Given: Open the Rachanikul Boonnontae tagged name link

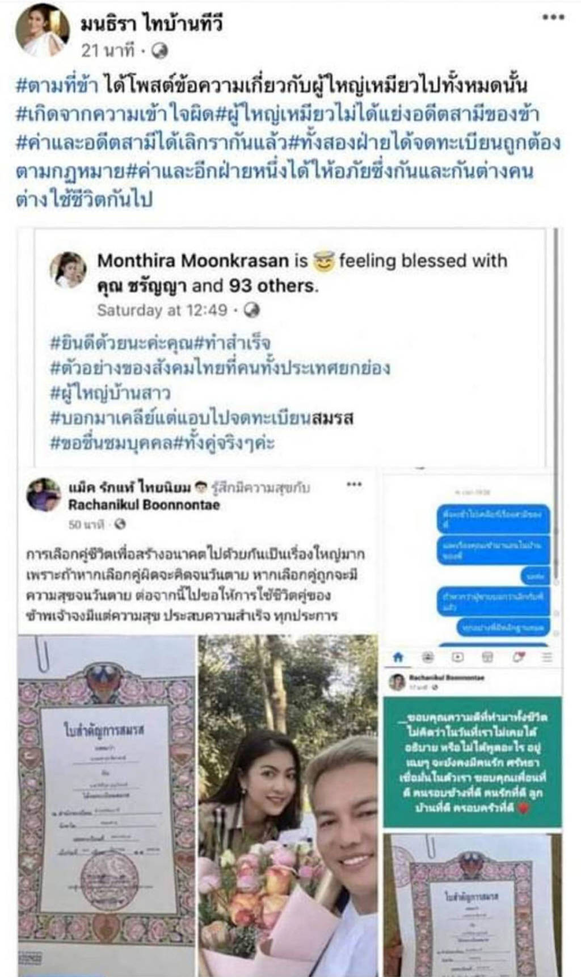Looking at the screenshot, I should click(144, 505).
